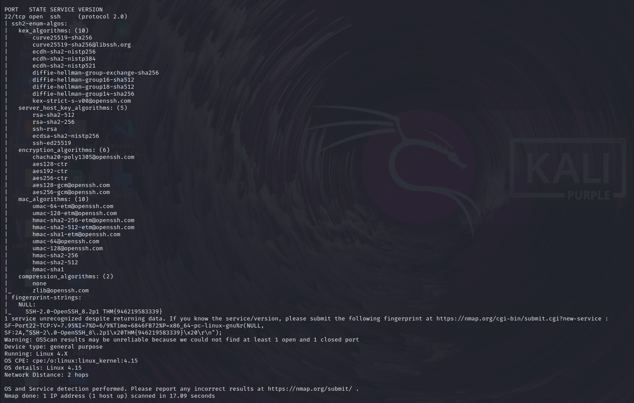
Task: Select 'umac-64@openssh.com' entry
Action: click(x=66, y=241)
